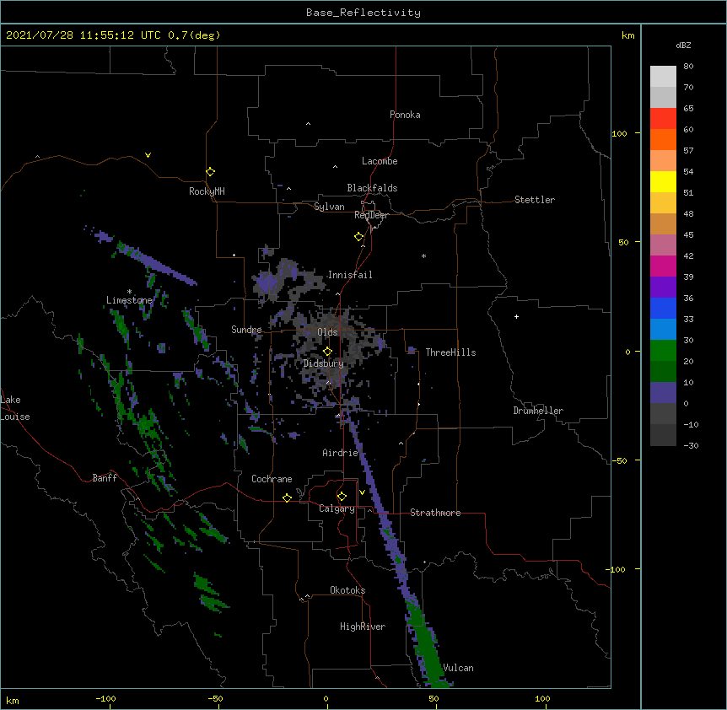This screenshot has width=727, height=710.
Task: Click the 100 tick on the right axis
Action: 619,133
